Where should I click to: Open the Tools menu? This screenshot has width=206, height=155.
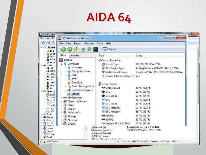pyautogui.click(x=100, y=44)
